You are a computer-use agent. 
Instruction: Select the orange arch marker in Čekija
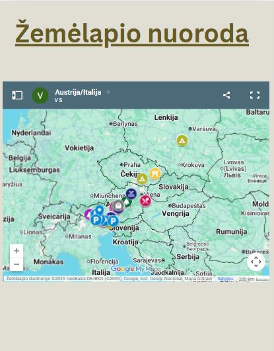155,174
